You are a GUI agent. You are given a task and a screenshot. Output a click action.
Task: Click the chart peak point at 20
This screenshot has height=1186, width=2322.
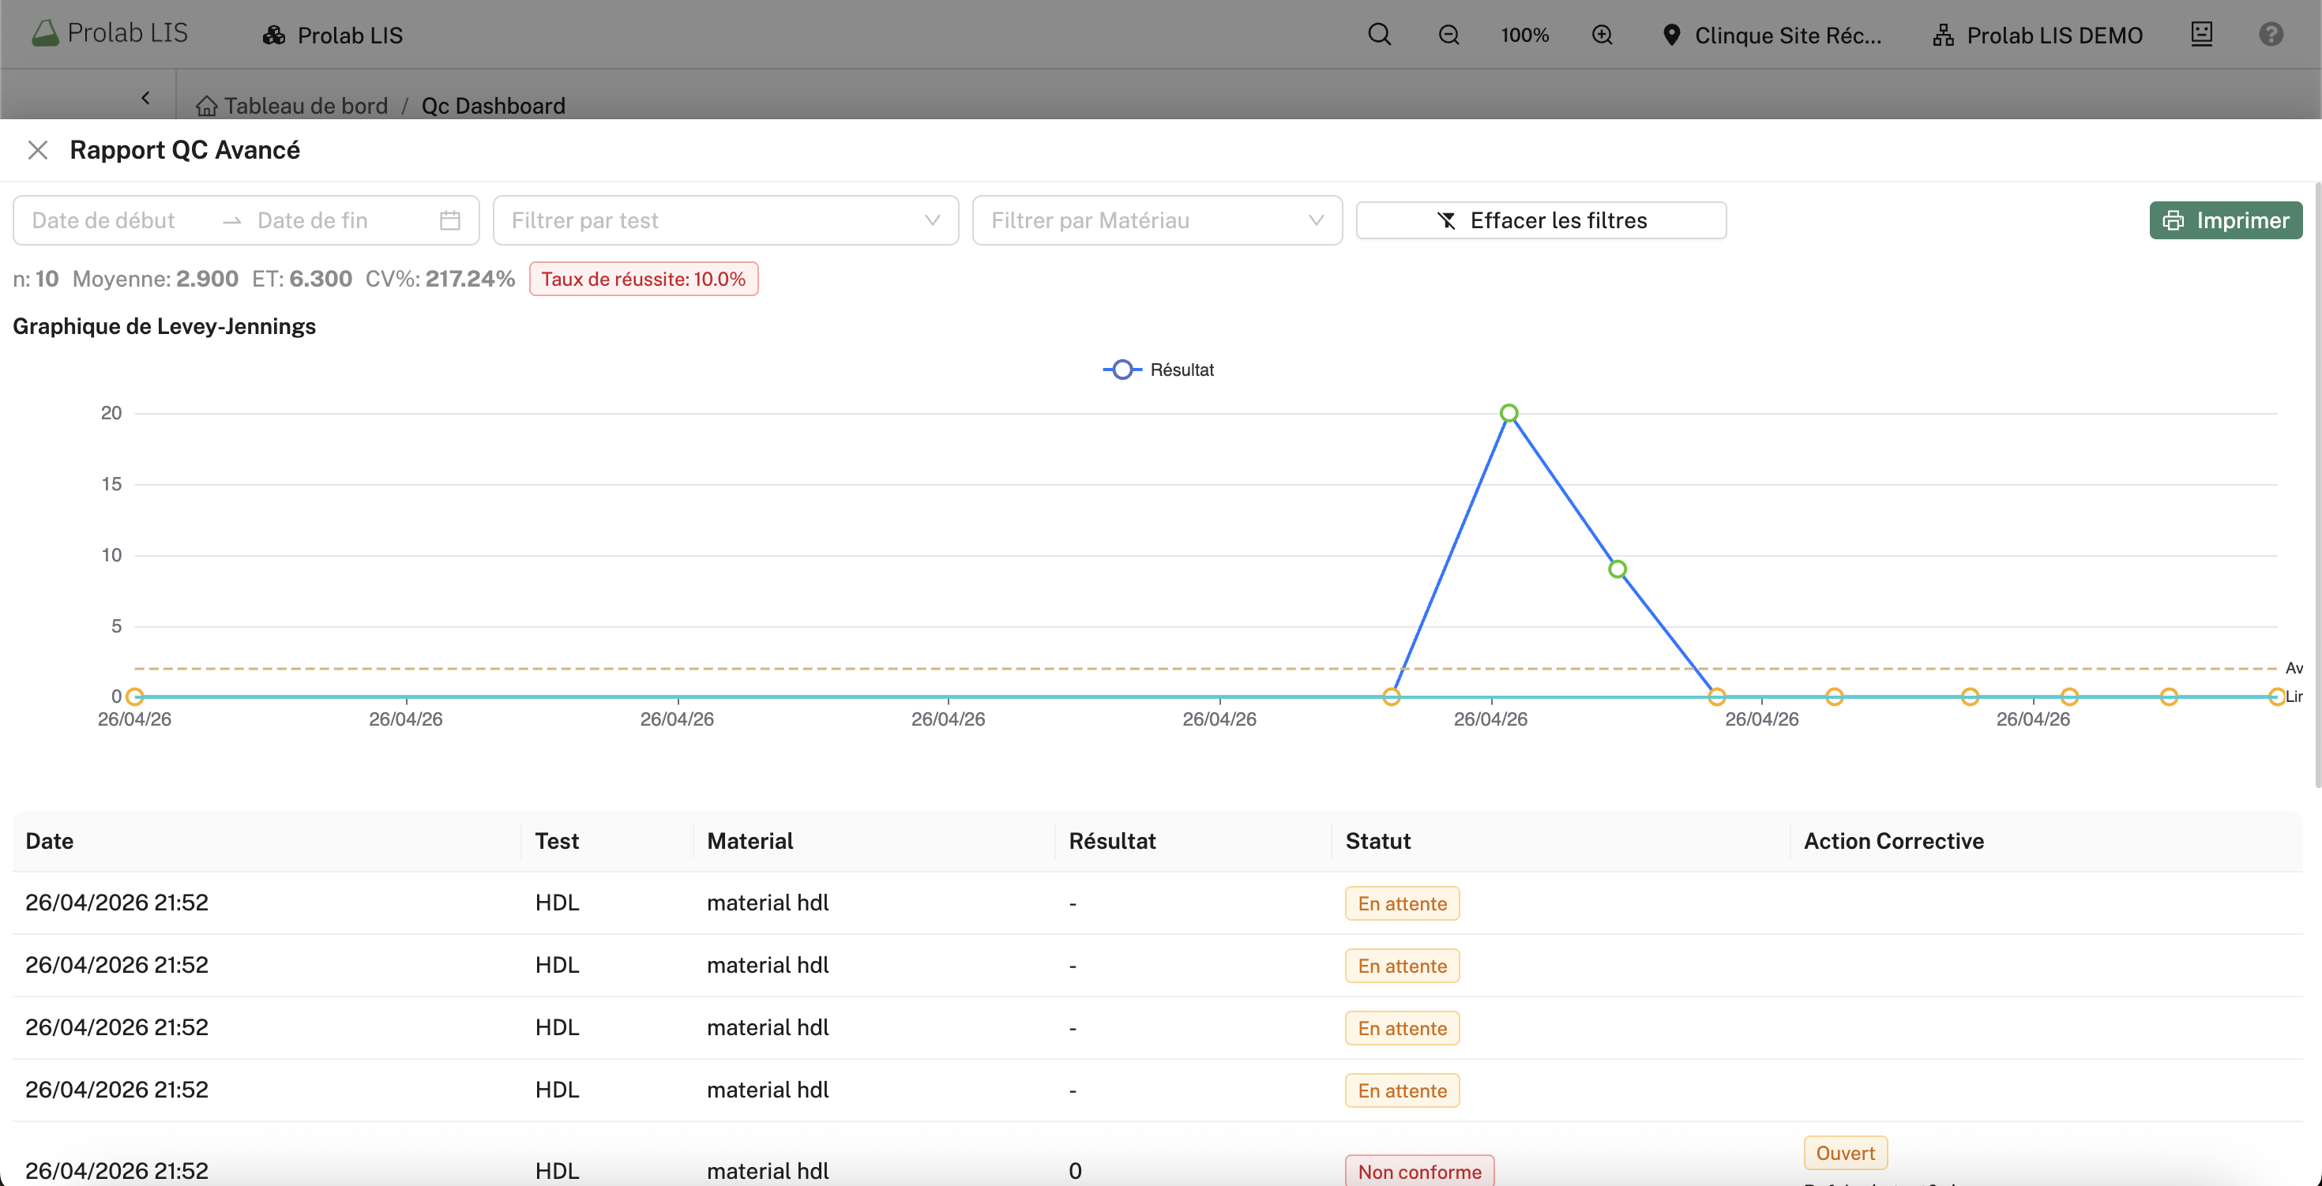click(x=1509, y=414)
